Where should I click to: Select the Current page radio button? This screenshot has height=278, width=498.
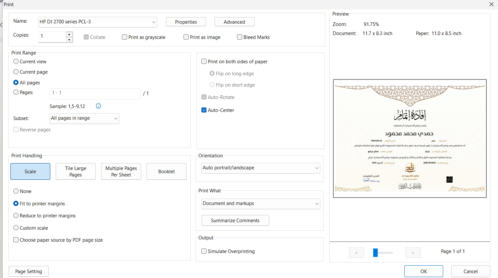[x=16, y=72]
